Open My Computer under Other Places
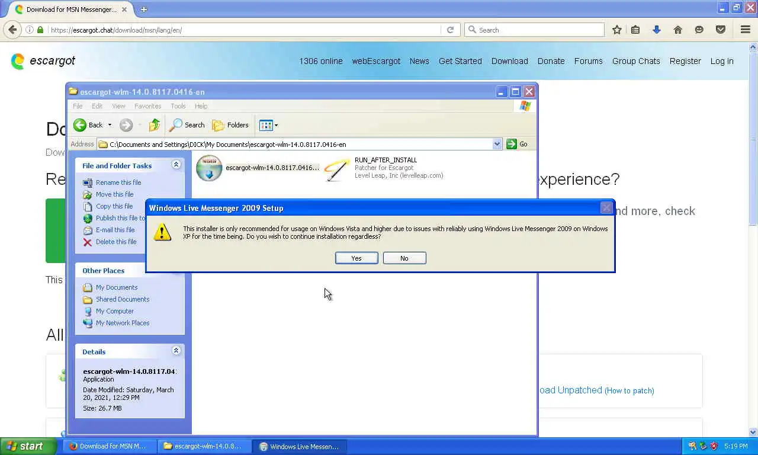 point(115,311)
